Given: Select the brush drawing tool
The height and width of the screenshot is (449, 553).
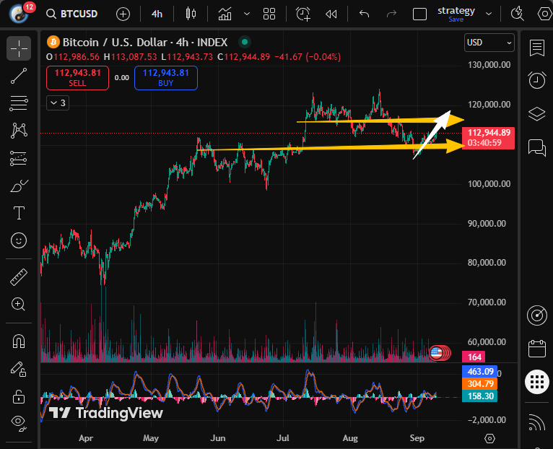Looking at the screenshot, I should pos(19,186).
